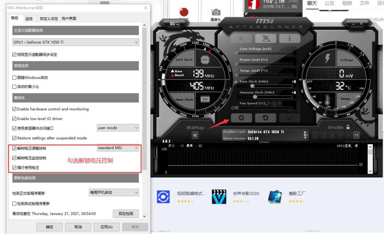Toggle Enable hardware control and monitoring
This screenshot has height=234, width=384.
(15, 109)
